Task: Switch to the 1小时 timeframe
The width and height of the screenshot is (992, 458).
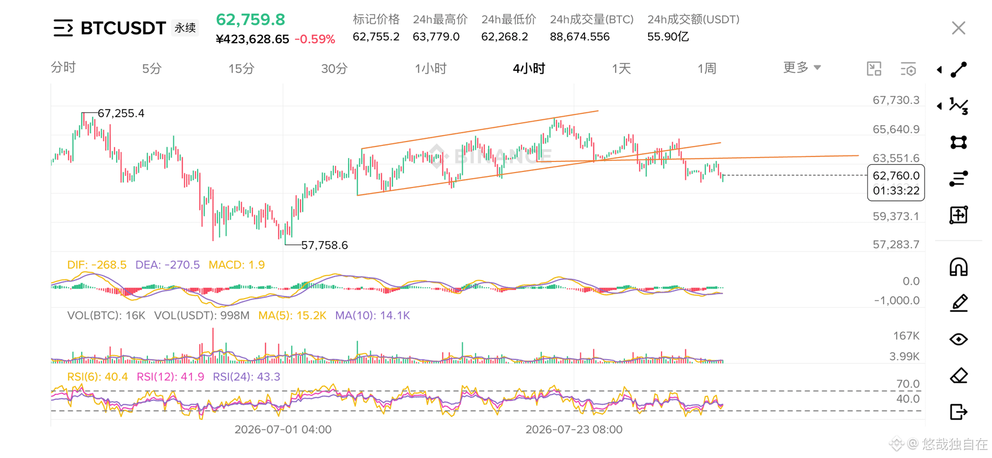Action: [431, 69]
